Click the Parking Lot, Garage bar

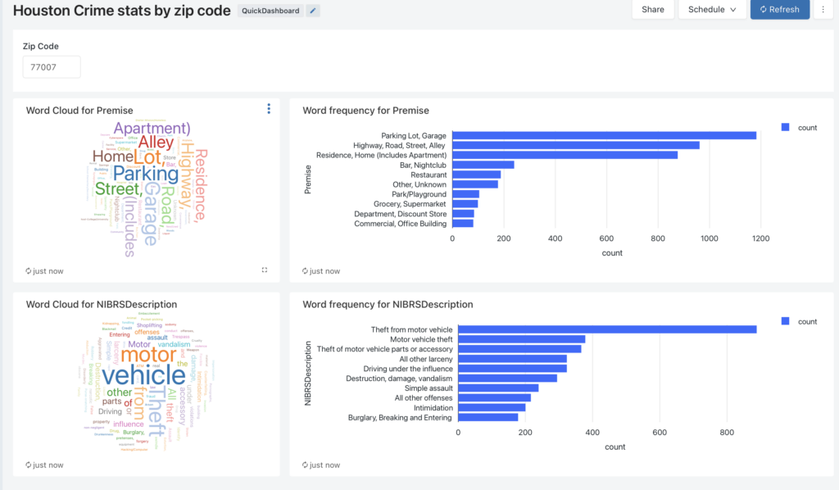pyautogui.click(x=604, y=135)
